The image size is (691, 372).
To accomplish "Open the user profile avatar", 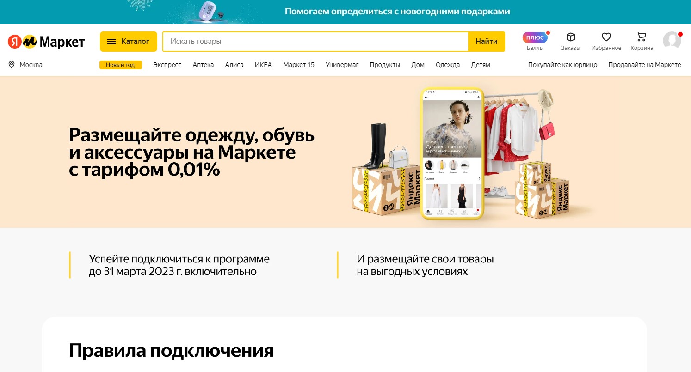I will [x=672, y=41].
